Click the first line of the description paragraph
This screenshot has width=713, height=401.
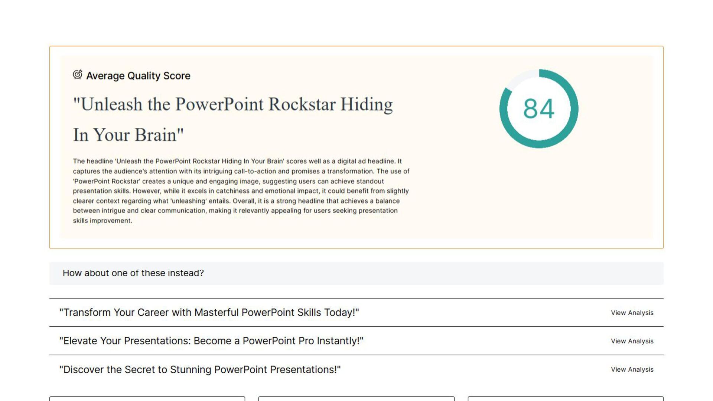point(237,161)
